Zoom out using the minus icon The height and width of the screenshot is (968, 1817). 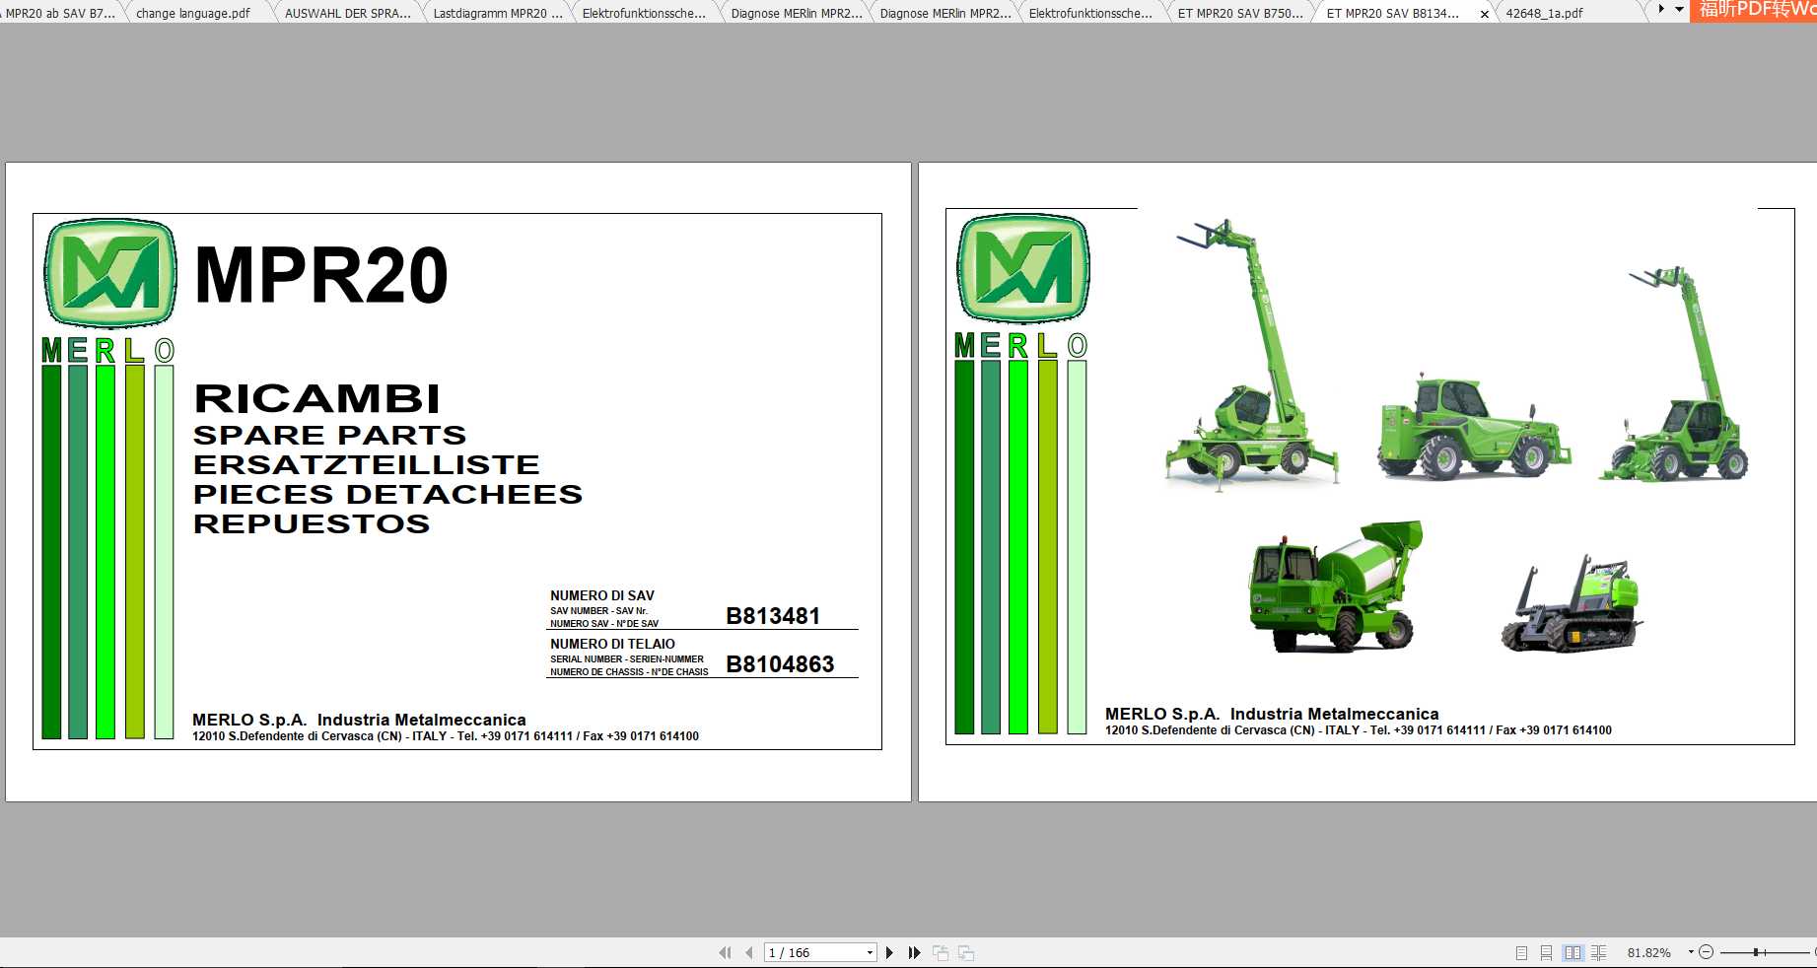(1707, 952)
